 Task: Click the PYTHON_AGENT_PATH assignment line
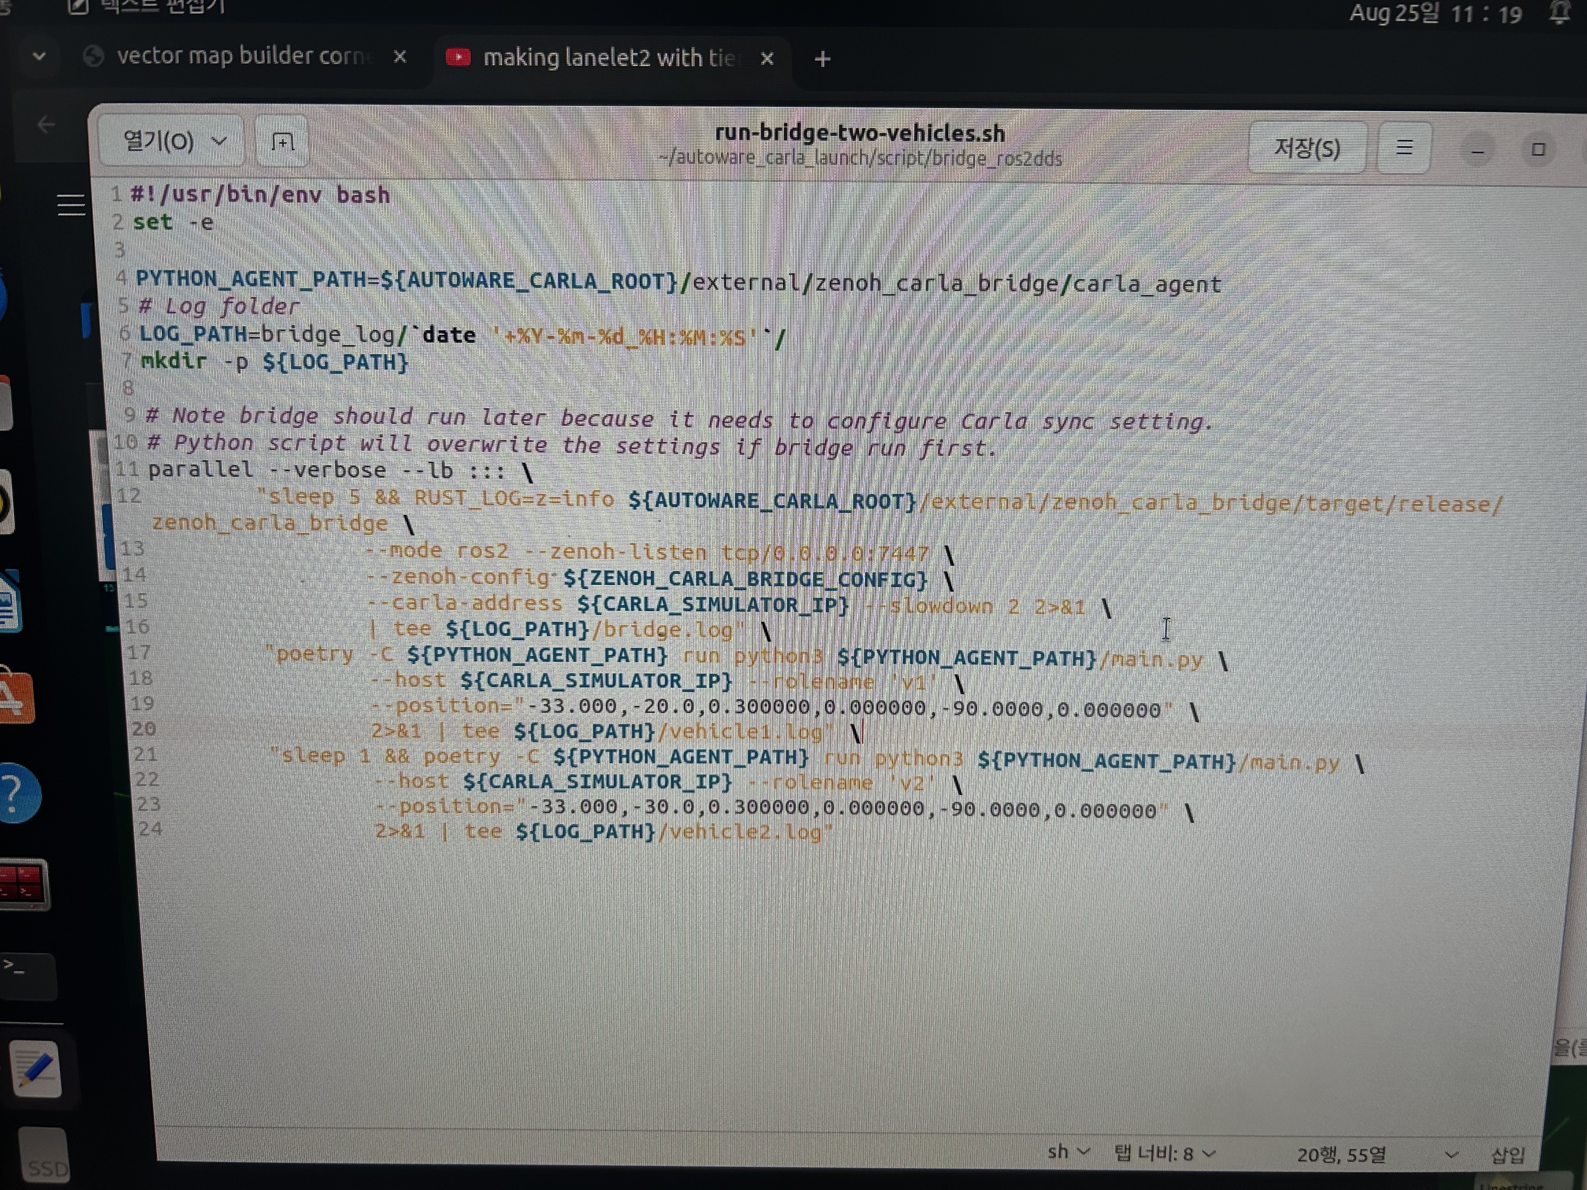[678, 281]
